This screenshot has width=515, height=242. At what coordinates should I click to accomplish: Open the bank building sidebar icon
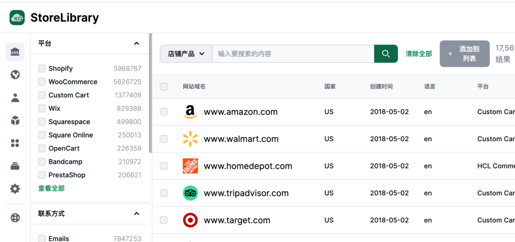[x=15, y=52]
